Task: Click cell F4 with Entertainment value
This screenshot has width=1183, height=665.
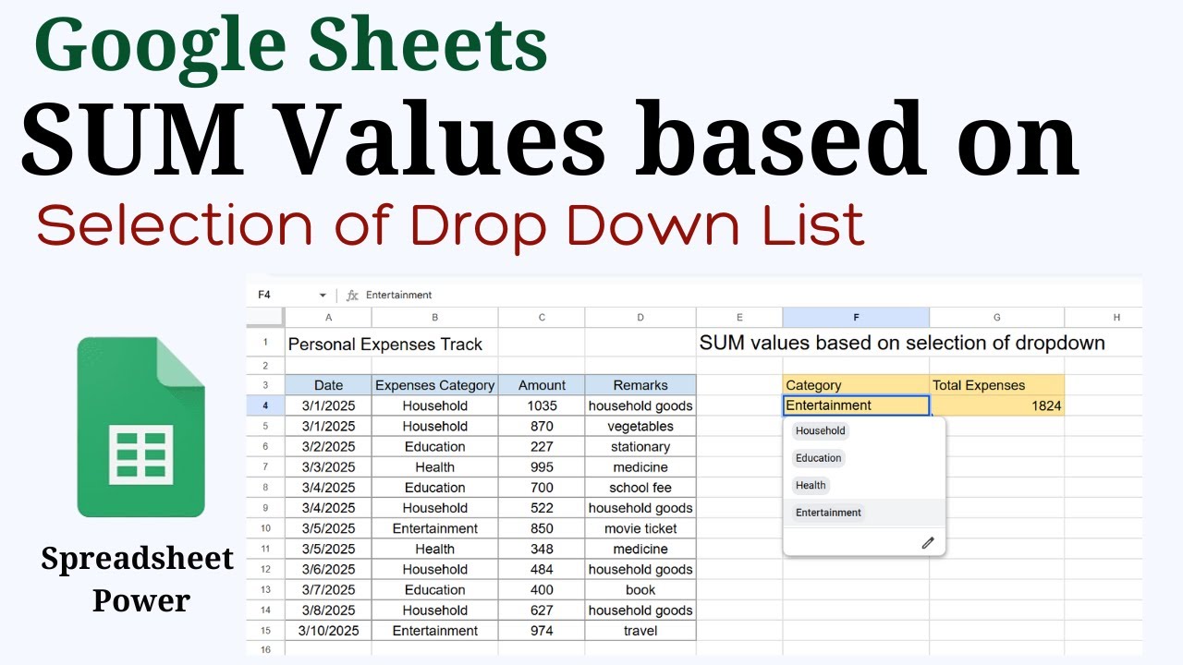Action: (856, 405)
